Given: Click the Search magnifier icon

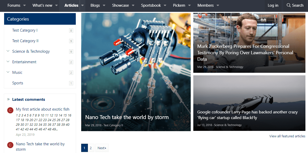Looking at the screenshot, I should point(288,5).
